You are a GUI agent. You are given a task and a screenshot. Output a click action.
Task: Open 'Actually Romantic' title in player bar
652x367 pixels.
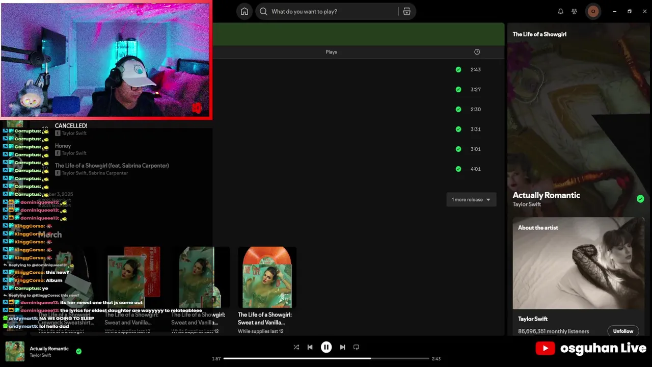(x=49, y=349)
